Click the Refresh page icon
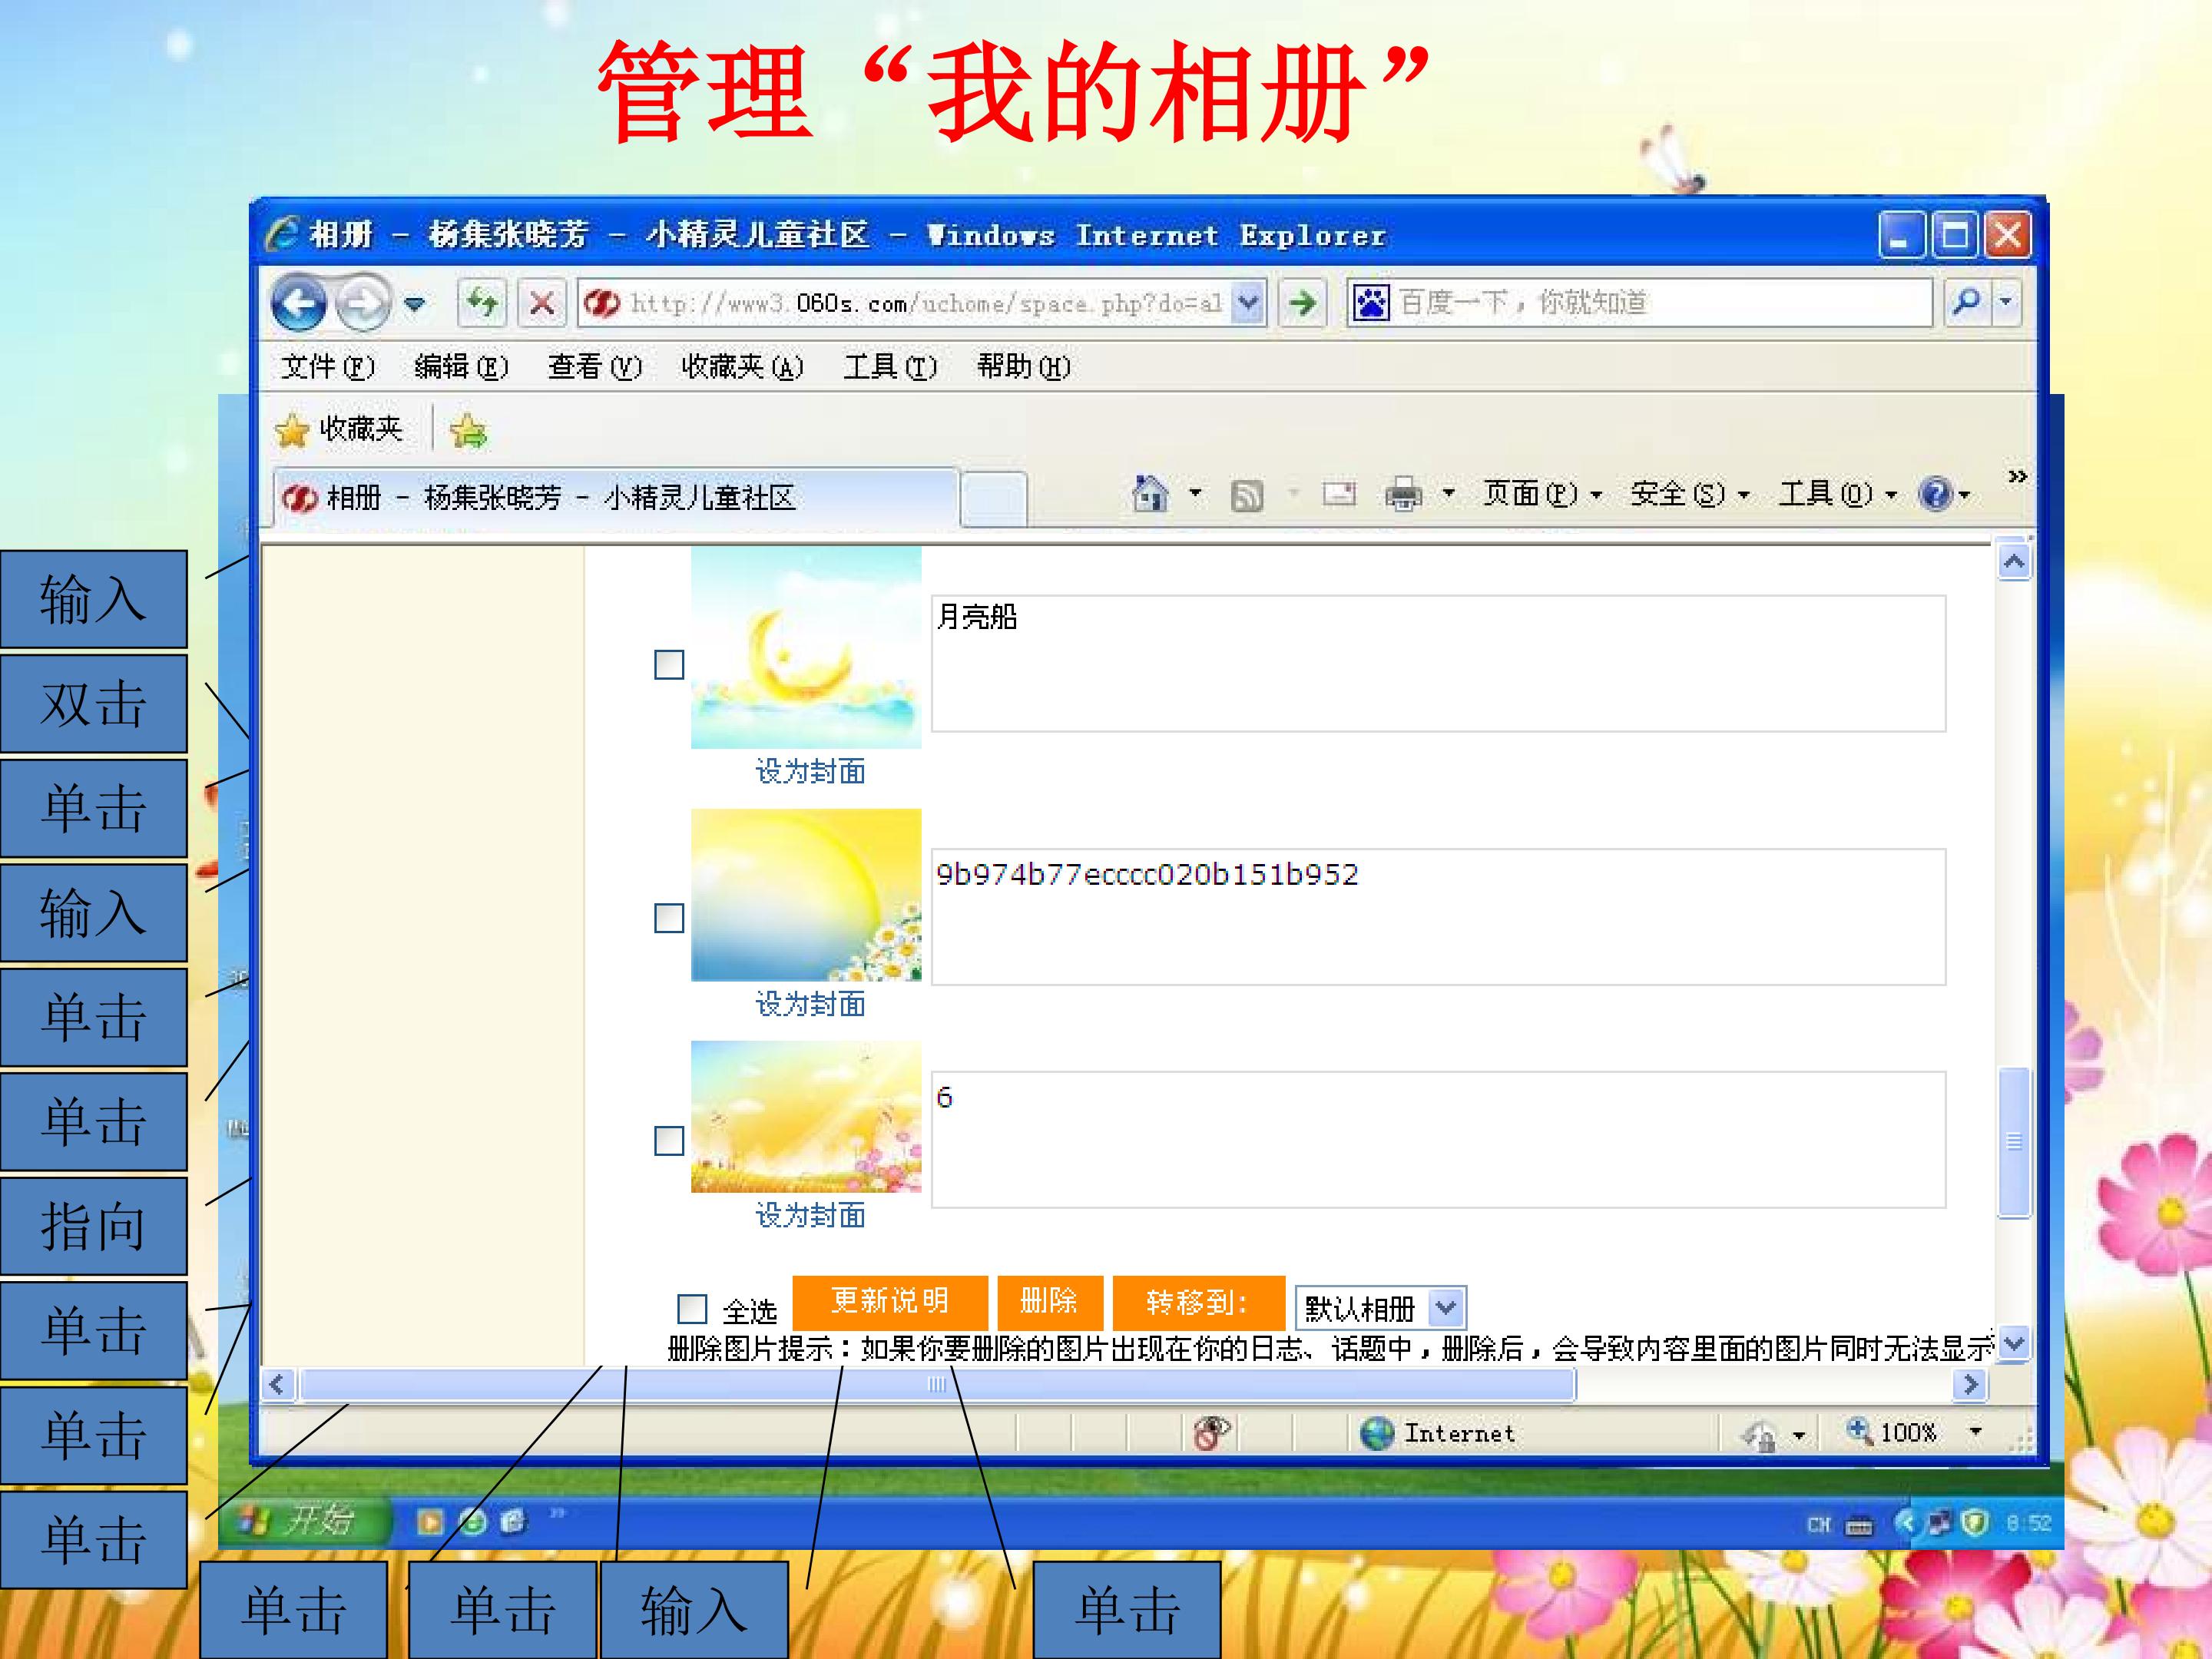2212x1659 pixels. 482,302
